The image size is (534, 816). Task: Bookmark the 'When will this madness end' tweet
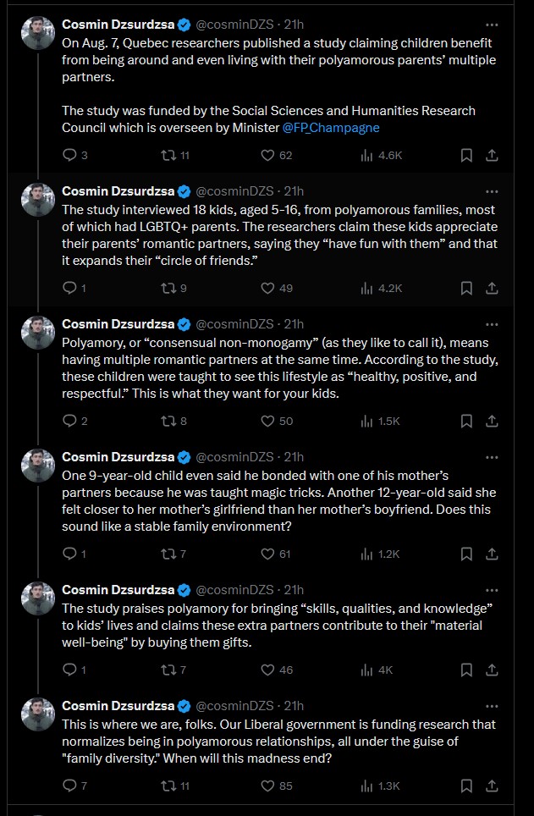[465, 786]
